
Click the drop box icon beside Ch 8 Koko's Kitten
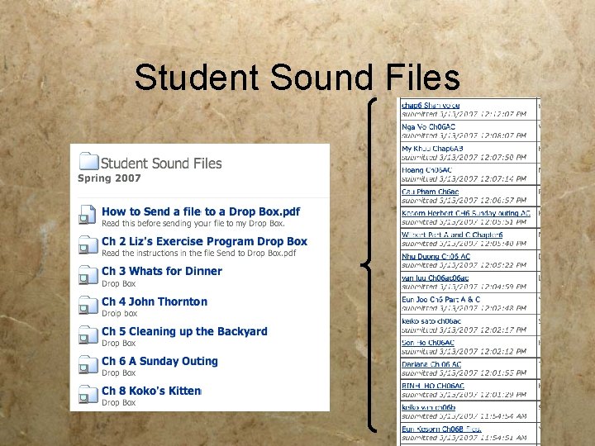pyautogui.click(x=88, y=394)
